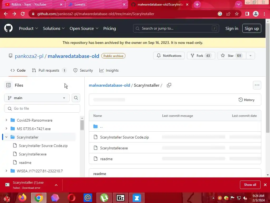Fork the repository
The image size is (270, 203).
point(201,56)
